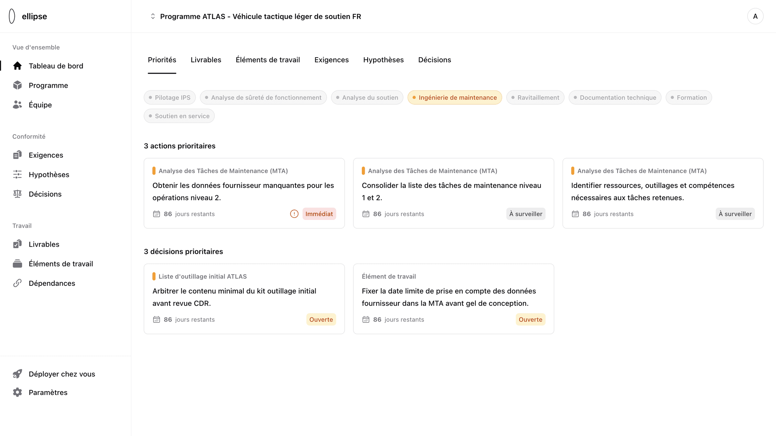
Task: Open the Tableau de bord home icon
Action: 17,66
